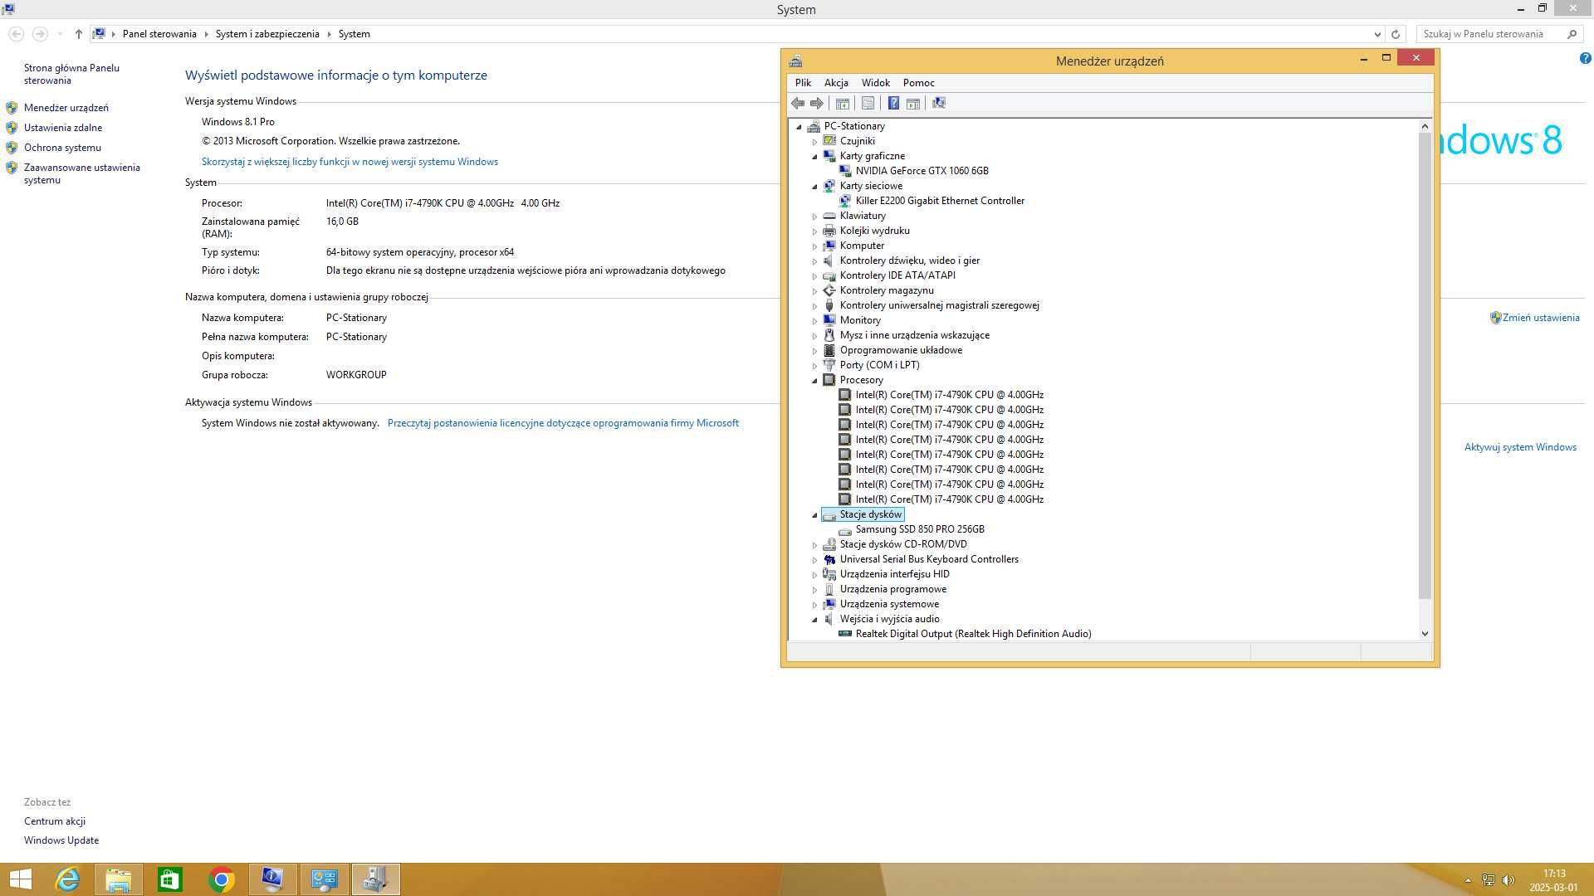Click the shield icon next to Menedżer urządzeń
Viewport: 1594px width, 896px height.
click(12, 108)
